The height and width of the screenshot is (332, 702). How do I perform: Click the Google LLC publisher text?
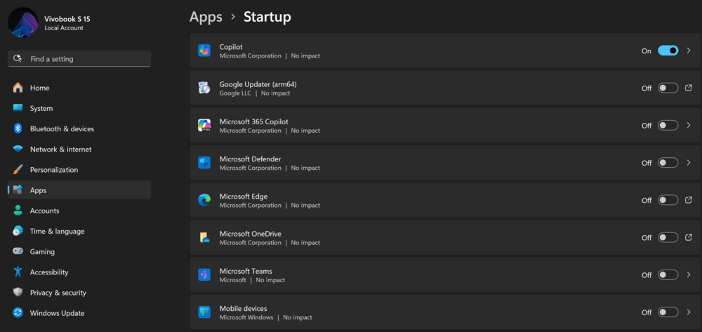point(235,93)
